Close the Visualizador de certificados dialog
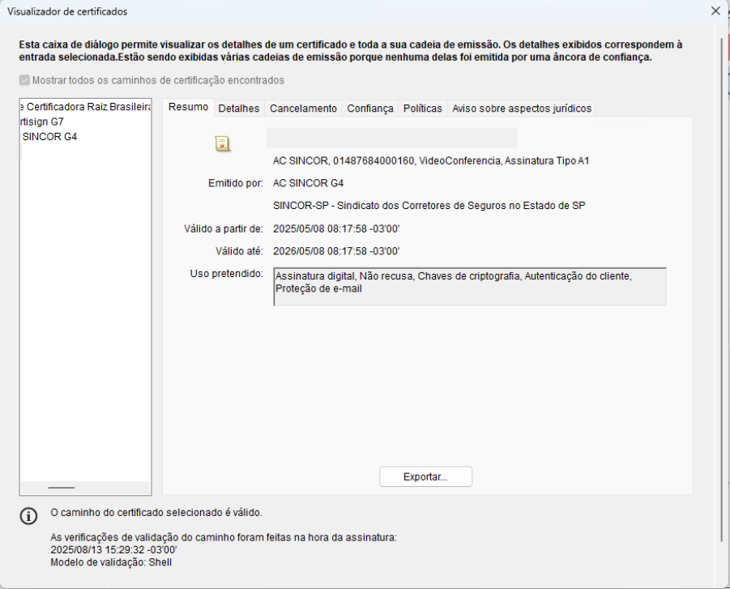This screenshot has width=730, height=589. (715, 11)
